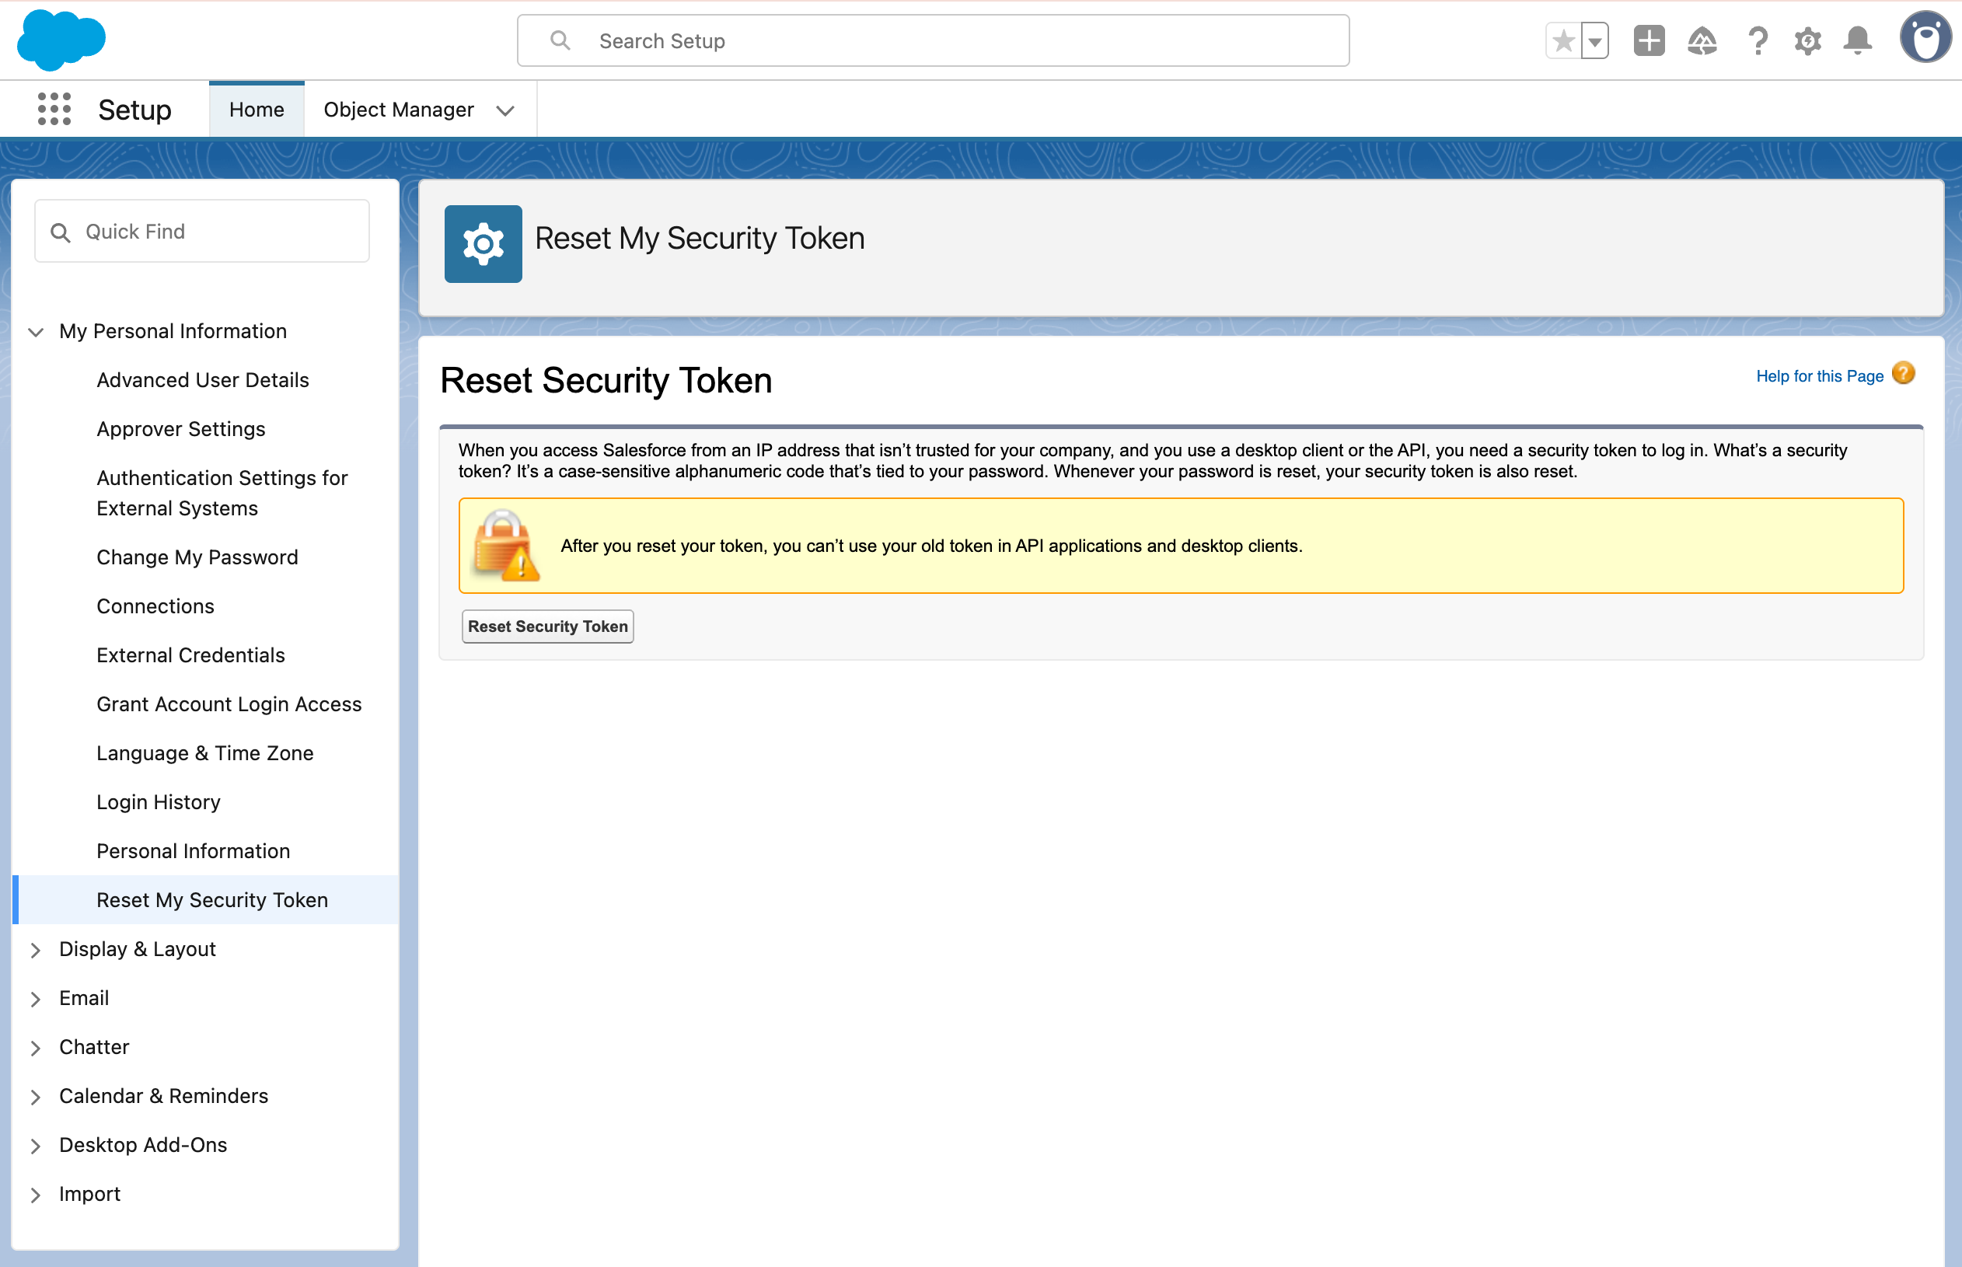1962x1267 pixels.
Task: Switch to the Home tab
Action: tap(257, 110)
